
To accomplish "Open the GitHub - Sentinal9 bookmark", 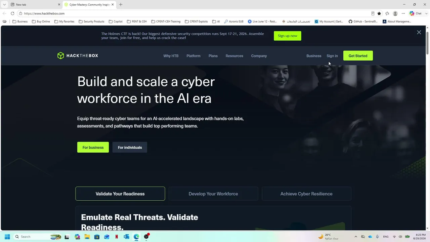I will [363, 22].
